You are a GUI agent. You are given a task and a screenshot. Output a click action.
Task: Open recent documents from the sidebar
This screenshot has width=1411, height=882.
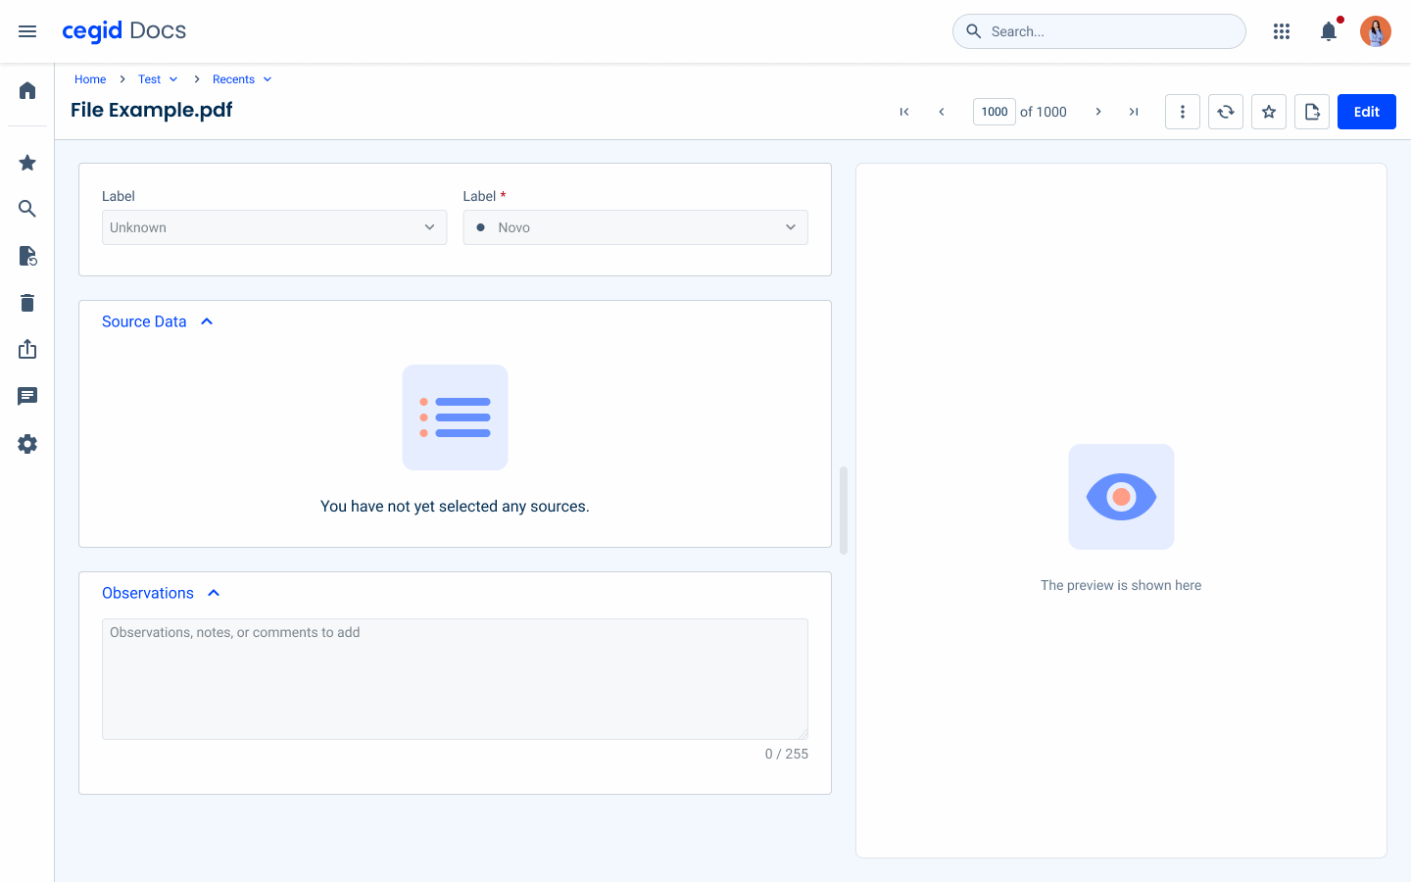coord(26,256)
